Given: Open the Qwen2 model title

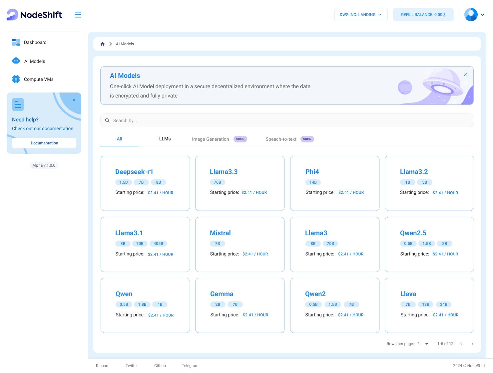Looking at the screenshot, I should pos(315,294).
